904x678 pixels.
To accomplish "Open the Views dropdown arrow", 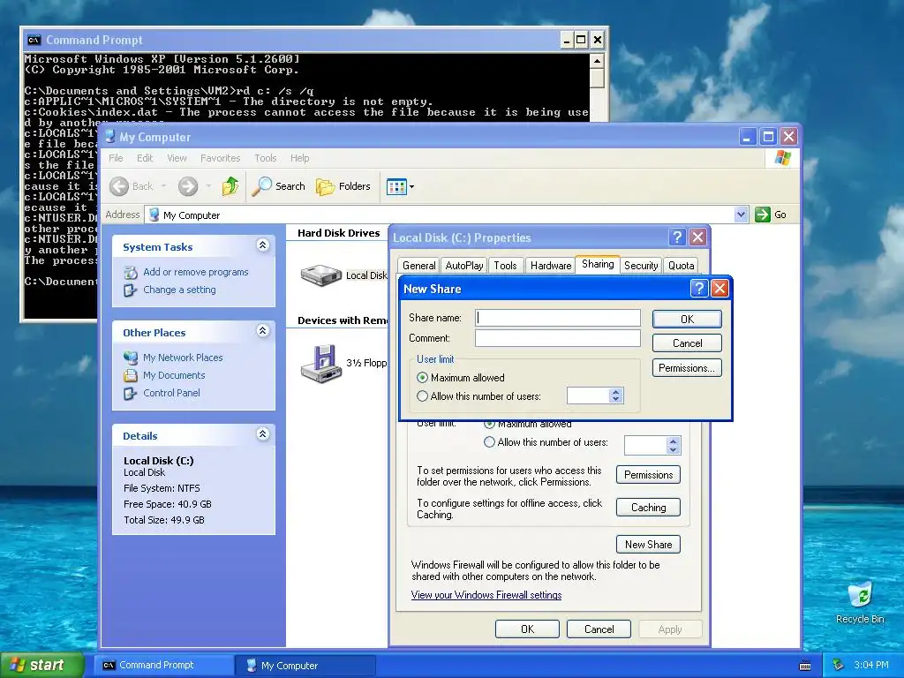I will (411, 187).
